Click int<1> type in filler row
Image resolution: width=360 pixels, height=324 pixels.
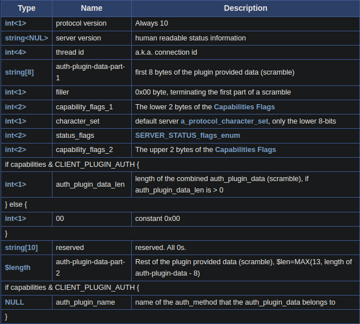click(x=15, y=92)
